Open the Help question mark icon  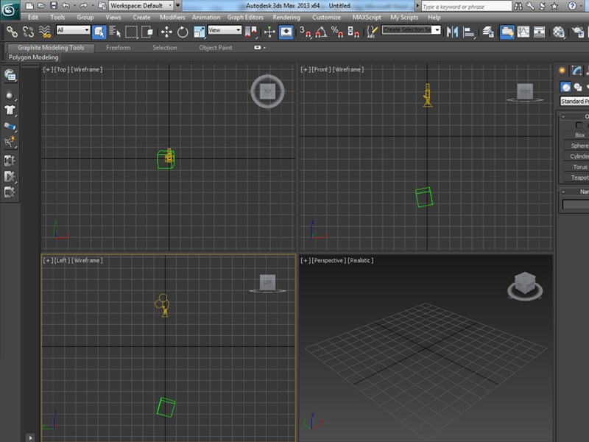coord(572,6)
